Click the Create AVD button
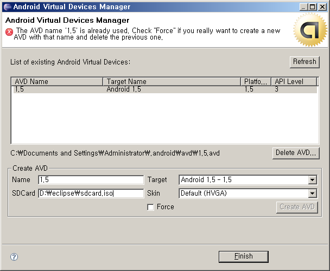This screenshot has height=271, width=330. [297, 207]
